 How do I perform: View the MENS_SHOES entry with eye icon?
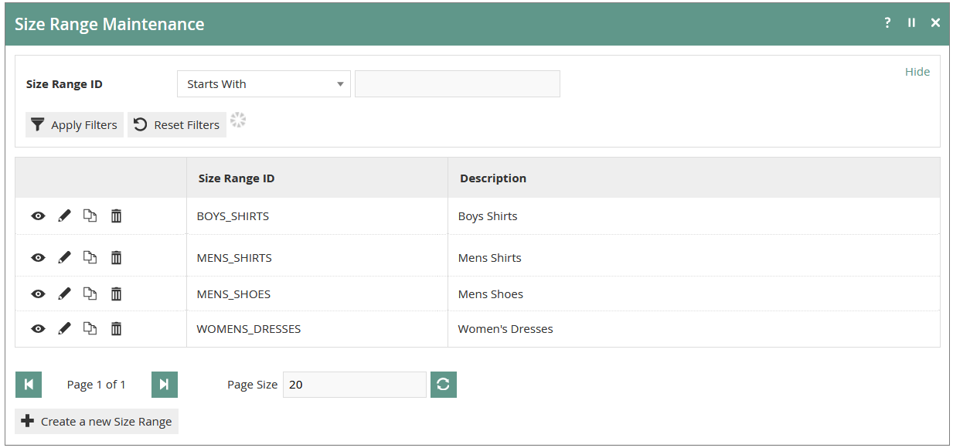tap(38, 294)
